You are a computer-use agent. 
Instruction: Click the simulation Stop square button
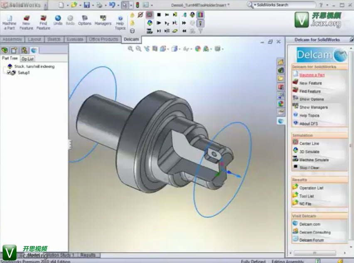159,15
